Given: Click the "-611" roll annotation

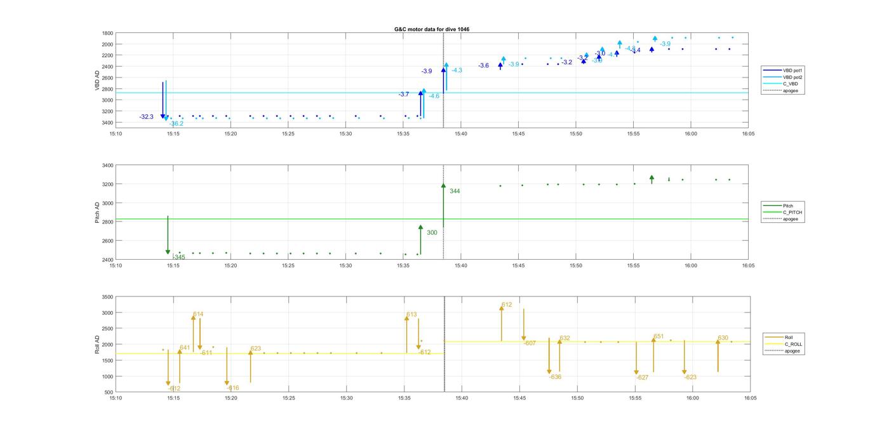Looking at the screenshot, I should pos(206,352).
